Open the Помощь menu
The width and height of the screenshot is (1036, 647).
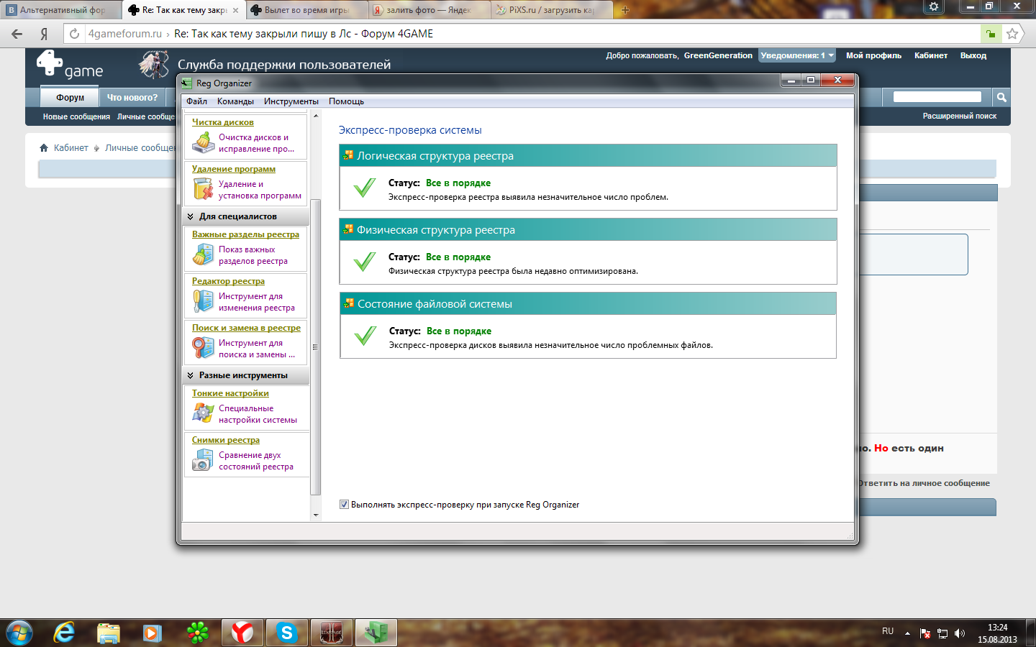pos(346,101)
